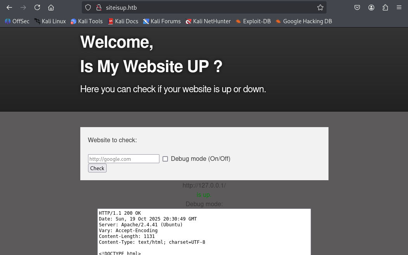Open the extensions puzzle icon
The height and width of the screenshot is (255, 408).
click(x=385, y=7)
